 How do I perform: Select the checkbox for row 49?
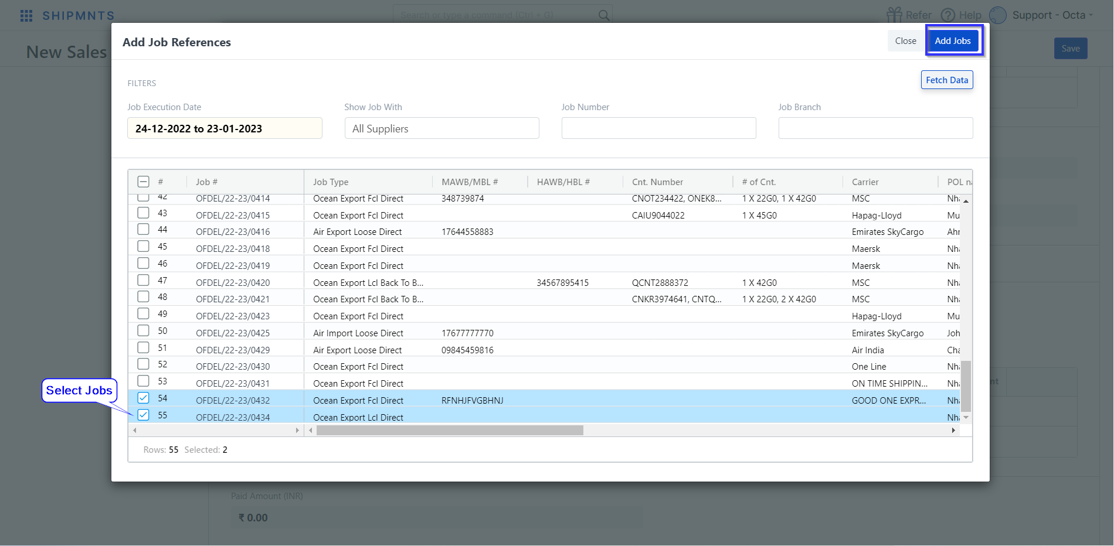click(x=143, y=313)
